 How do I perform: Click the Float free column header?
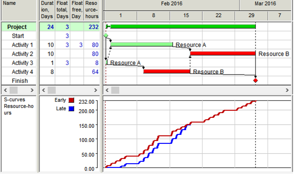pos(77,10)
